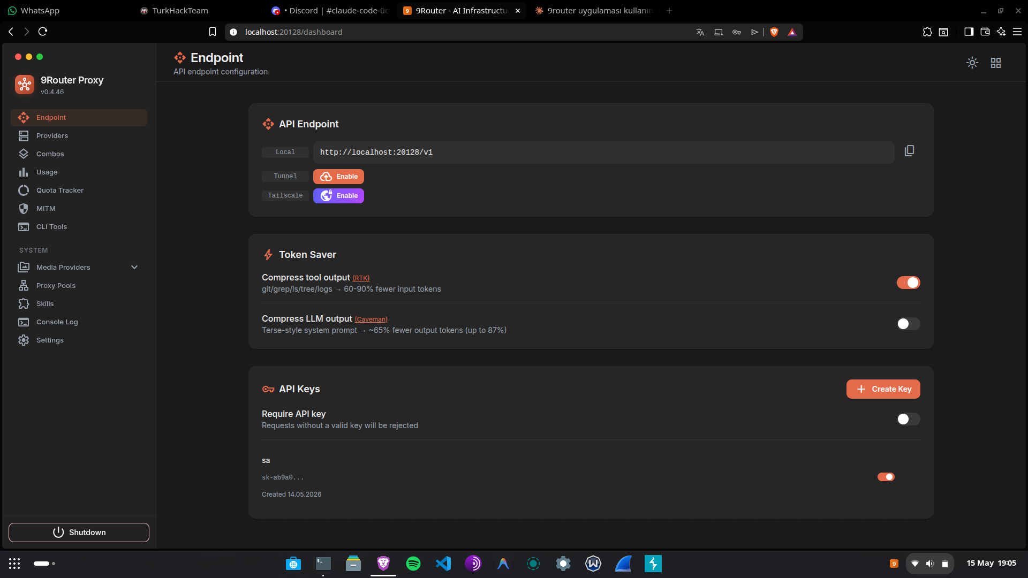The image size is (1028, 578).
Task: Click the 9Router Proxy logo icon
Action: coord(25,85)
